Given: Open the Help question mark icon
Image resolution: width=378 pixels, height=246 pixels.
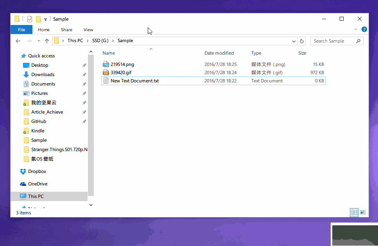Looking at the screenshot, I should 364,29.
